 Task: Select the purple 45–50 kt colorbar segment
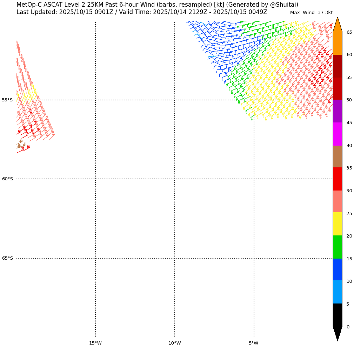pos(337,111)
